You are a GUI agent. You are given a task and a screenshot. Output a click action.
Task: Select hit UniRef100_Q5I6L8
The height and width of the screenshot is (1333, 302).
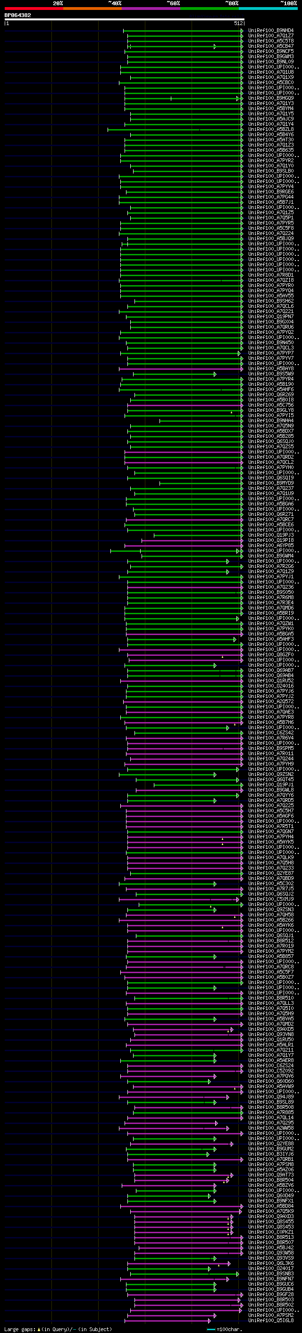tap(271, 1321)
